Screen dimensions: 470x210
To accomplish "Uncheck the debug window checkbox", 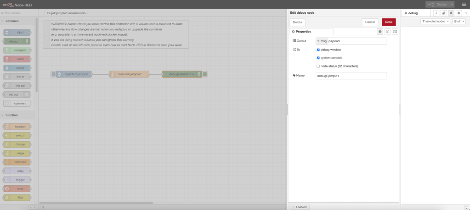I will click(318, 50).
